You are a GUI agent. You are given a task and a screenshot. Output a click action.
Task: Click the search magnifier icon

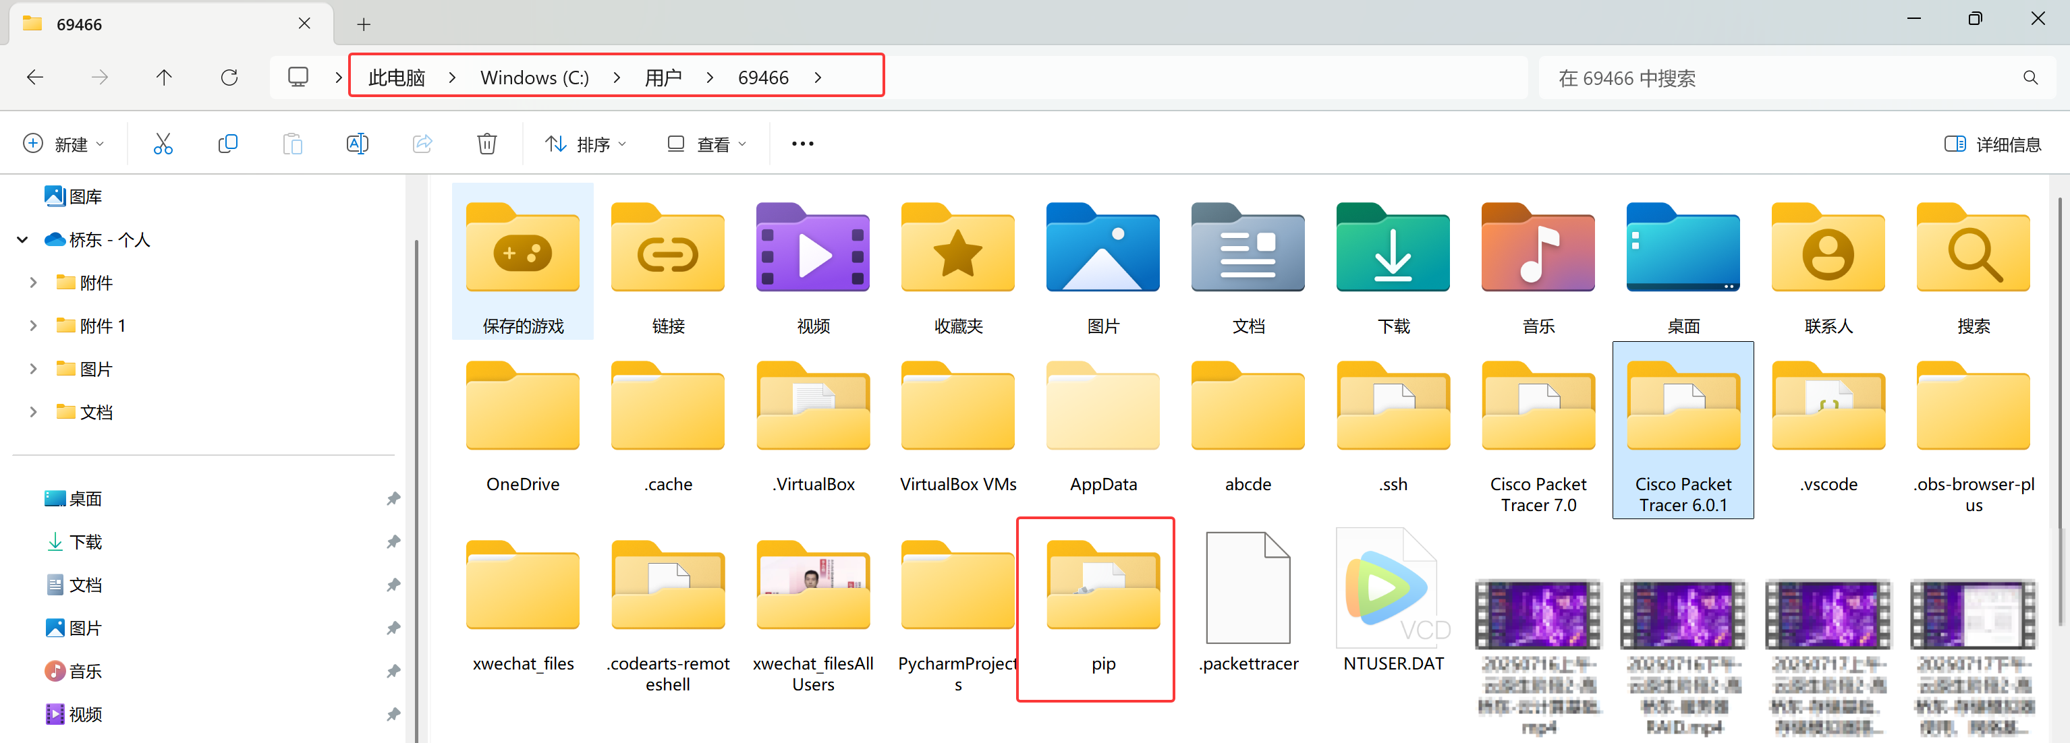[x=2030, y=78]
